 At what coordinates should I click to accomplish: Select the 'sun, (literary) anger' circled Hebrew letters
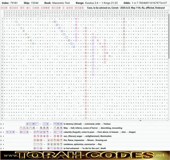click(58, 136)
